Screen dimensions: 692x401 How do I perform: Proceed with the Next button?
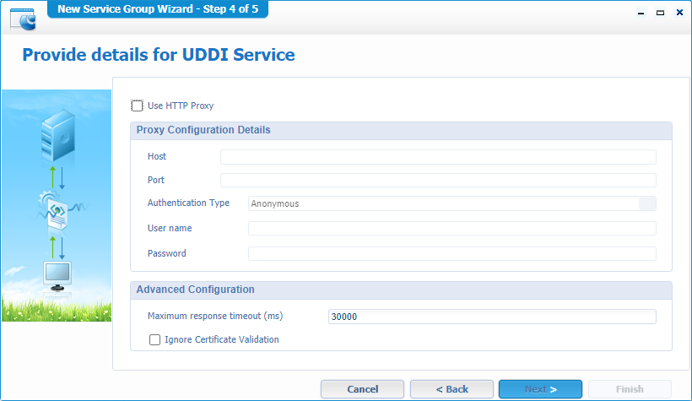click(540, 389)
